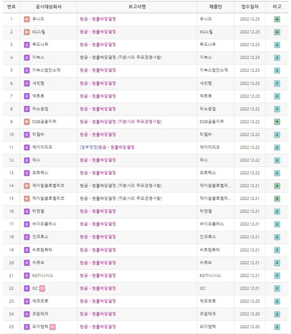Click the 비고 column icon in row 14
Image resolution: width=291 pixels, height=334 pixels.
277,186
